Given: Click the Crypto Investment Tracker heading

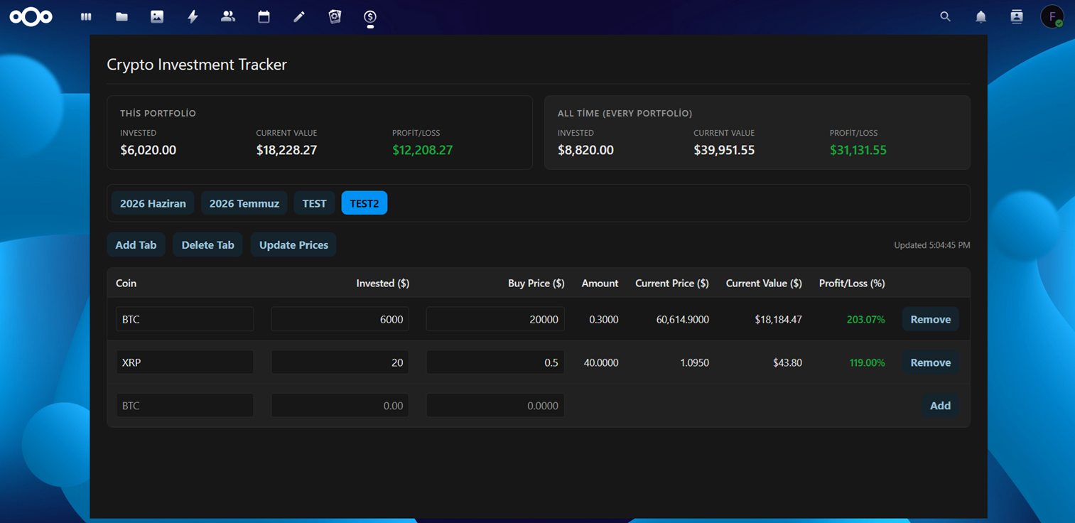Looking at the screenshot, I should [x=197, y=65].
